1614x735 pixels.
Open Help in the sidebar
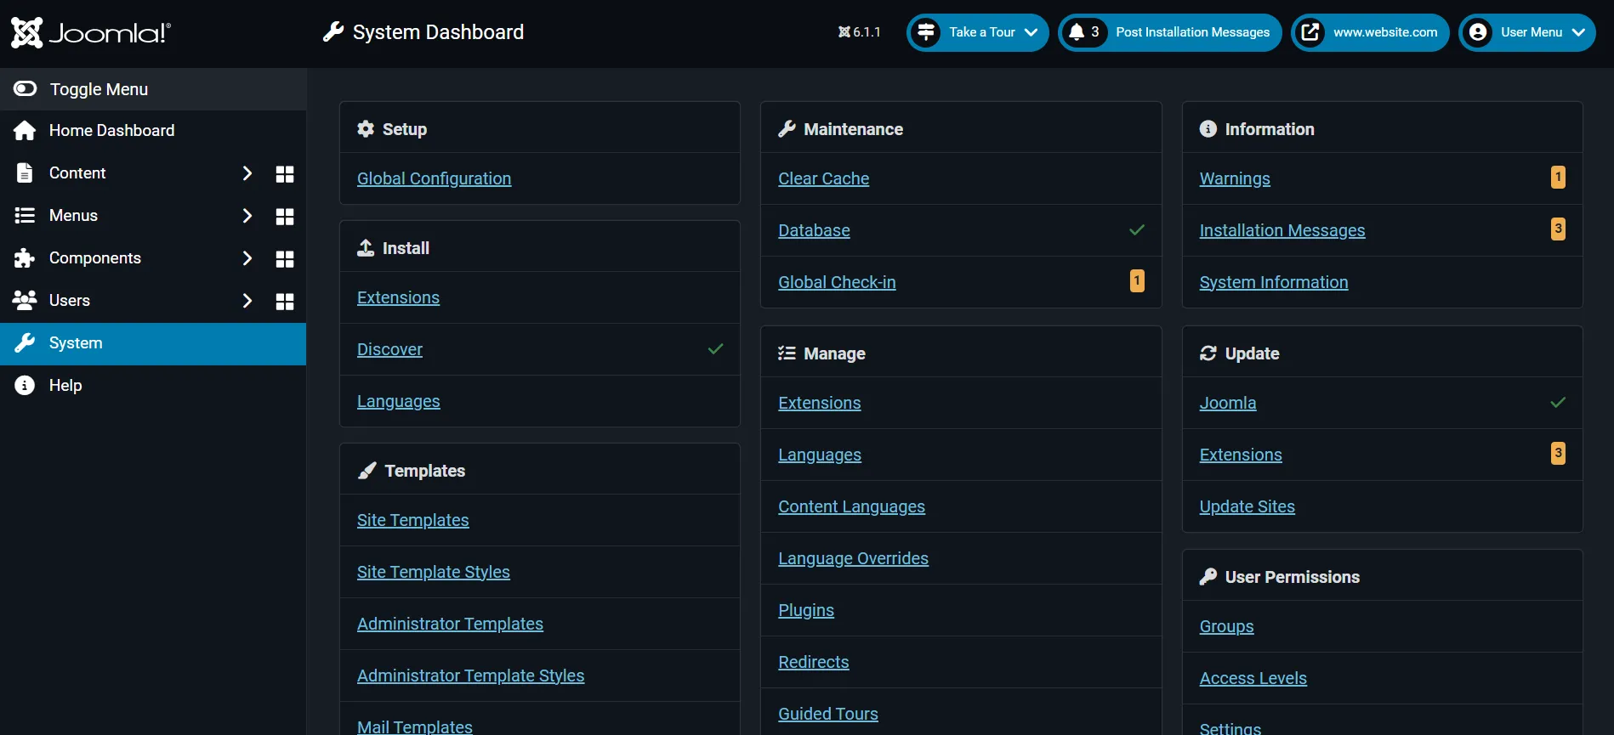point(153,386)
